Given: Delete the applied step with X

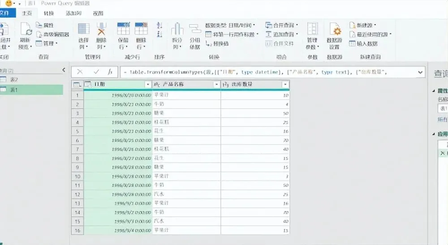Looking at the screenshot, I should (442, 153).
